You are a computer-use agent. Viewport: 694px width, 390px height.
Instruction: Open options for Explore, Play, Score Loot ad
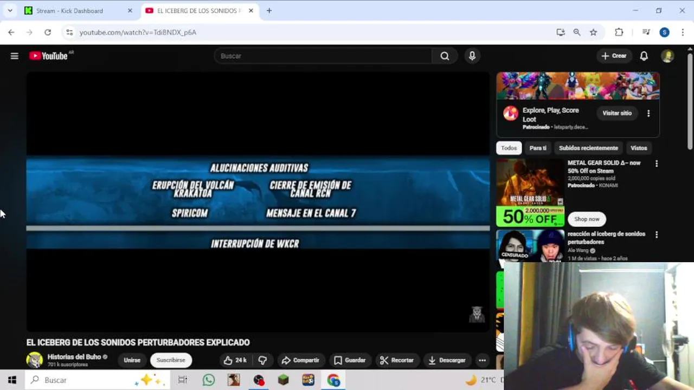(648, 113)
